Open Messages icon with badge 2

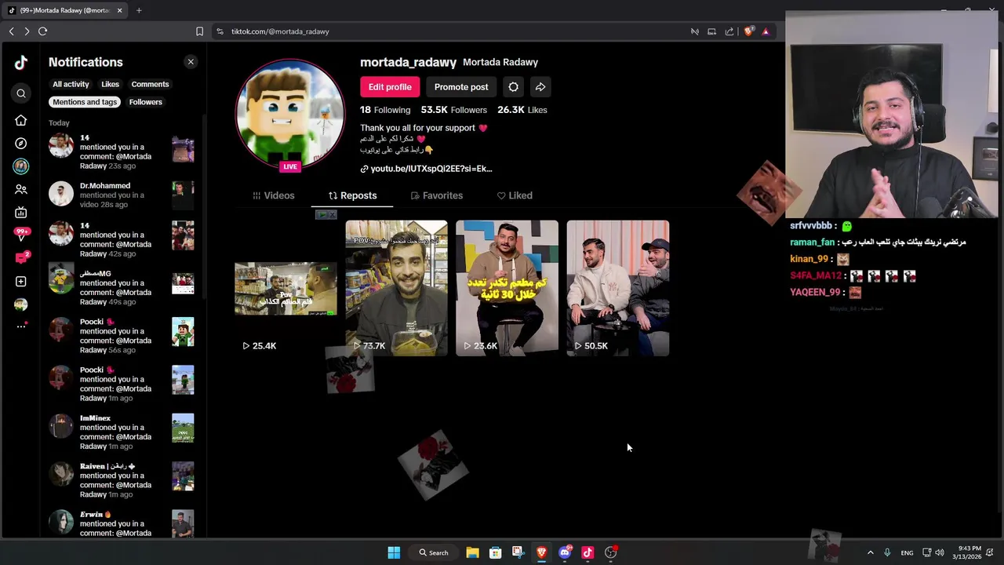(21, 258)
